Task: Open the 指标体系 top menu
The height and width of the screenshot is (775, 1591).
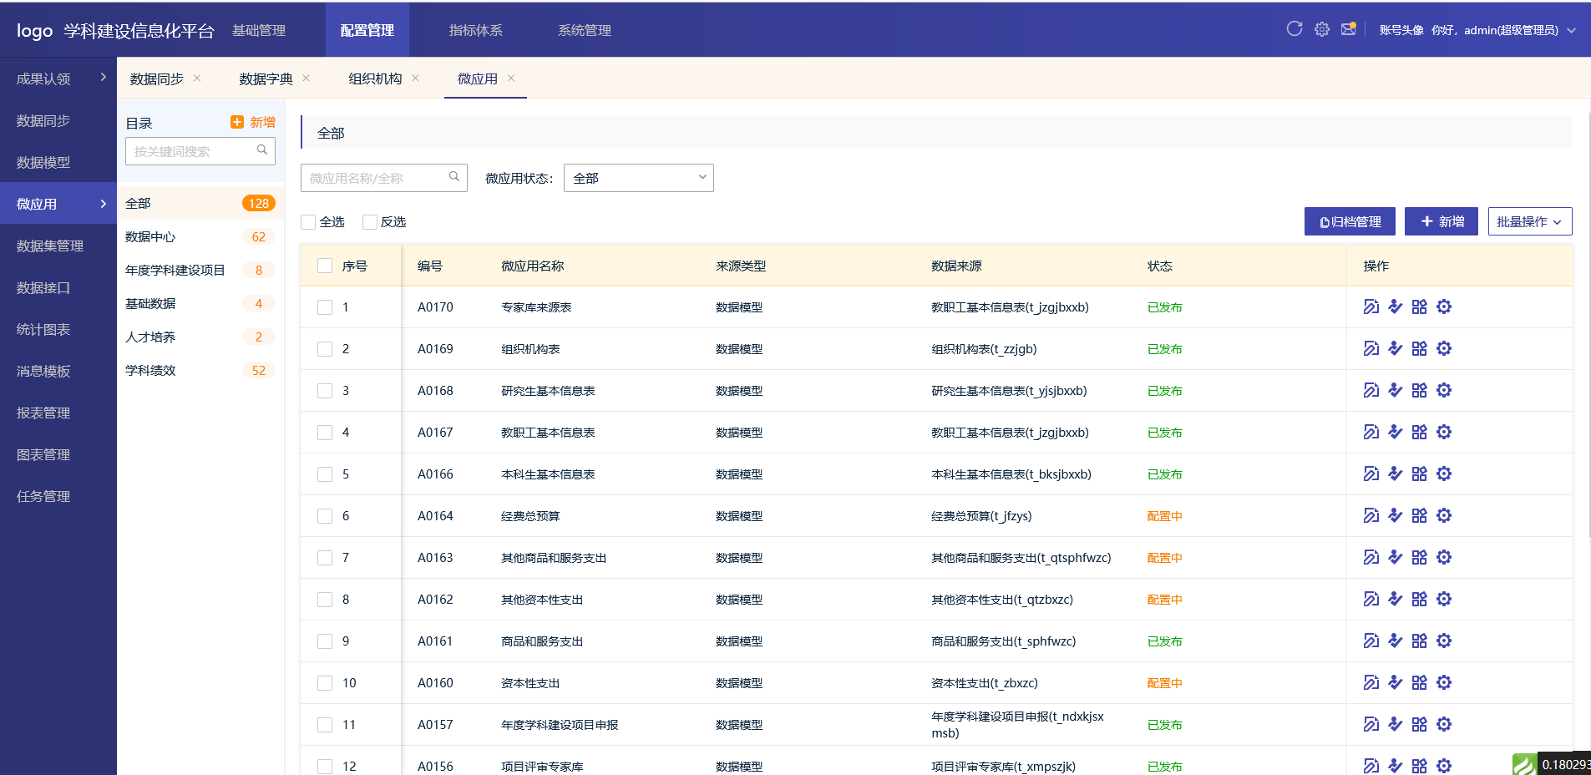Action: tap(476, 30)
